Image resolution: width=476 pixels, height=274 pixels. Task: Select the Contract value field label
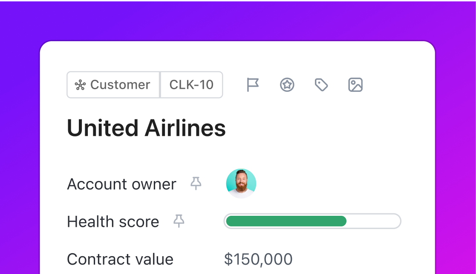click(x=120, y=259)
